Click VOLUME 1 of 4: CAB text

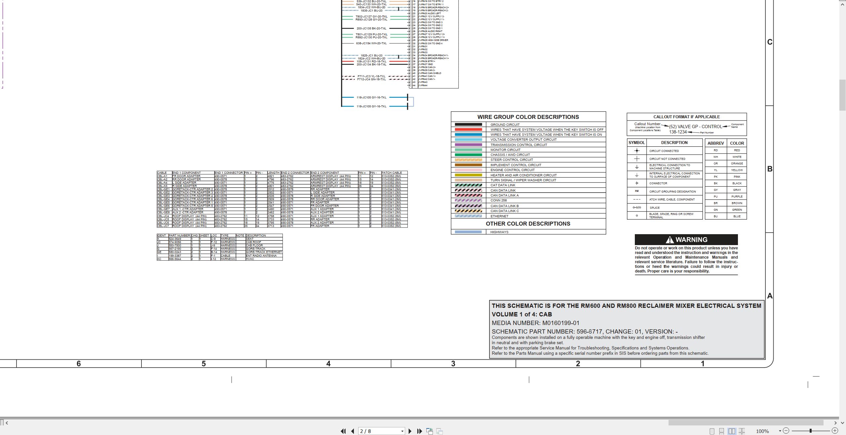(522, 314)
